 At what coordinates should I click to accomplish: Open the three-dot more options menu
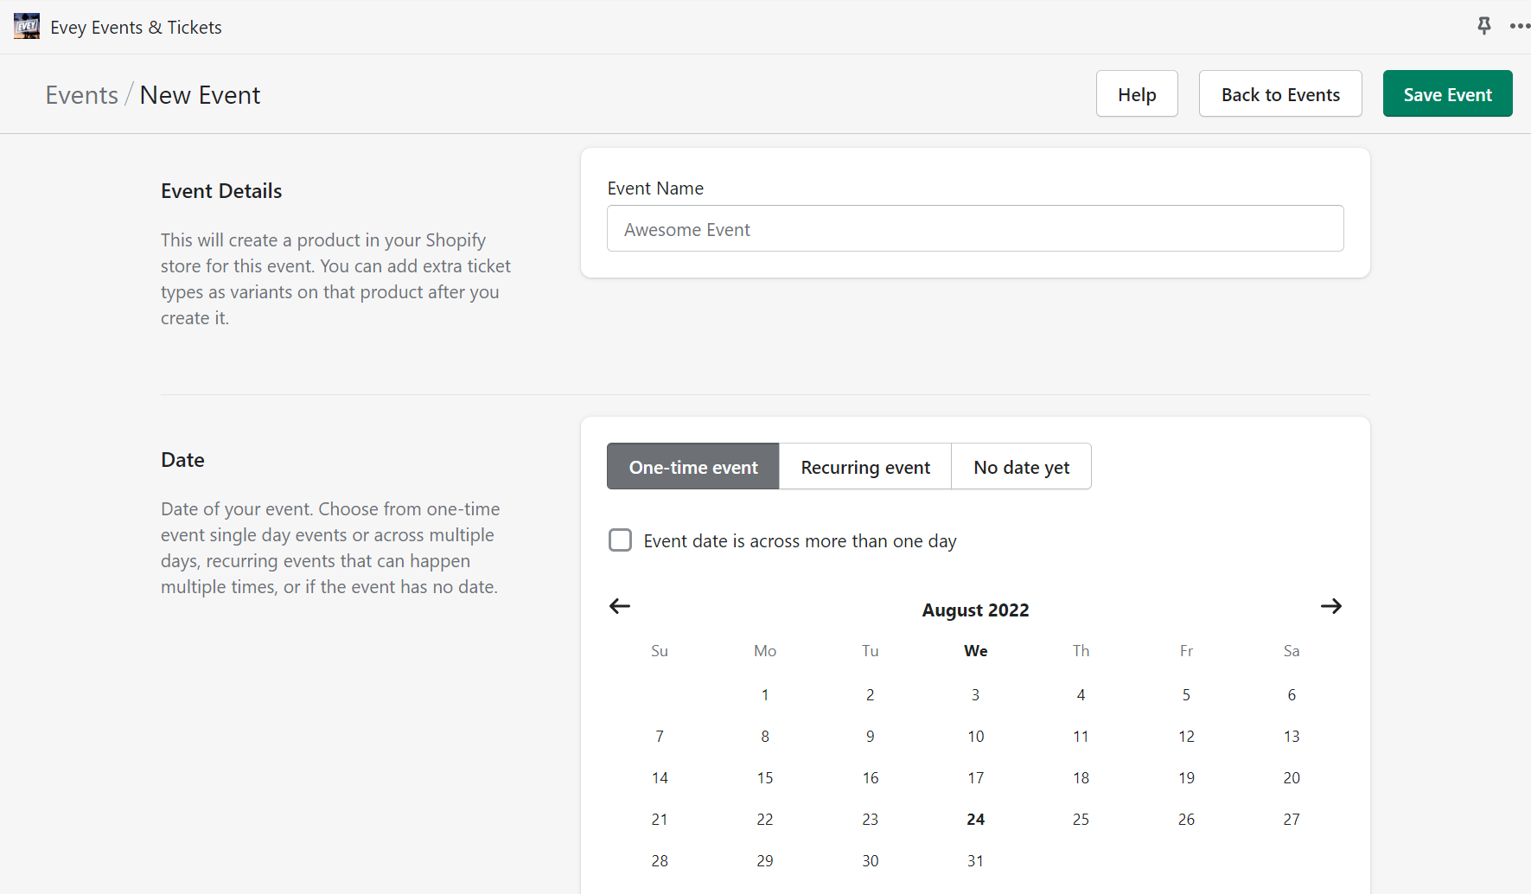point(1519,26)
